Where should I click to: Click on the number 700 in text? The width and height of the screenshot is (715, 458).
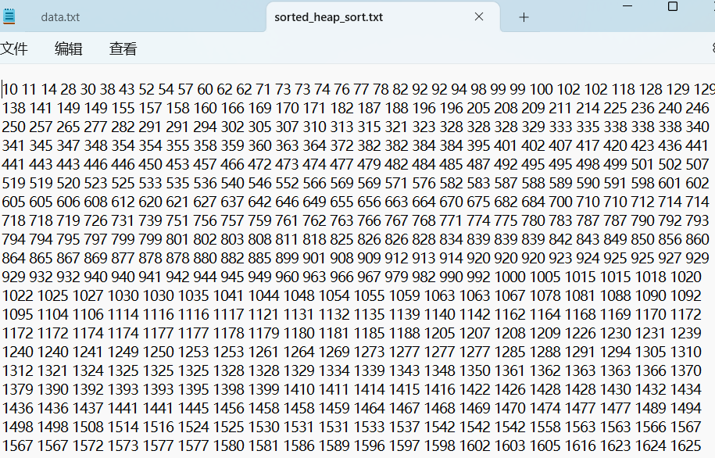(x=559, y=202)
